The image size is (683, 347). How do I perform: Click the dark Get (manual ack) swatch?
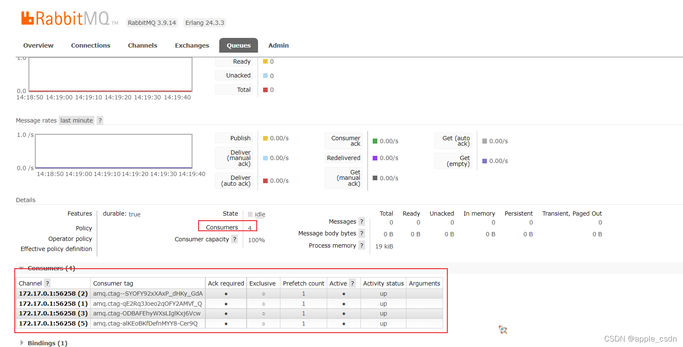pyautogui.click(x=375, y=178)
